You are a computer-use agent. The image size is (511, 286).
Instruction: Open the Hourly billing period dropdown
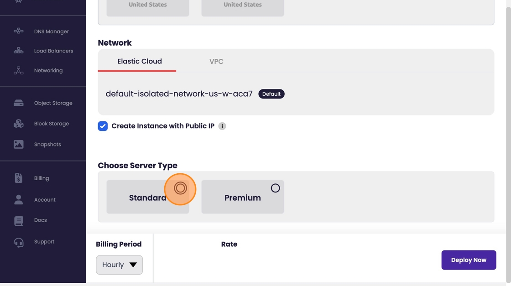tap(119, 265)
